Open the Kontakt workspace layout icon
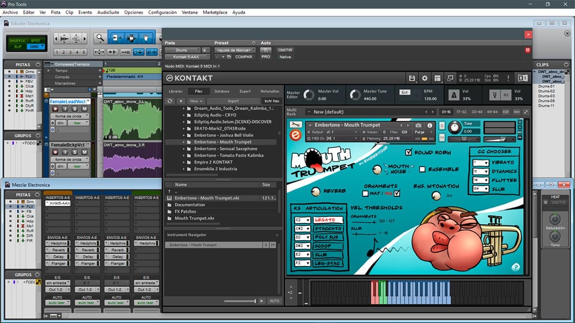This screenshot has width=575, height=323. pos(437,78)
